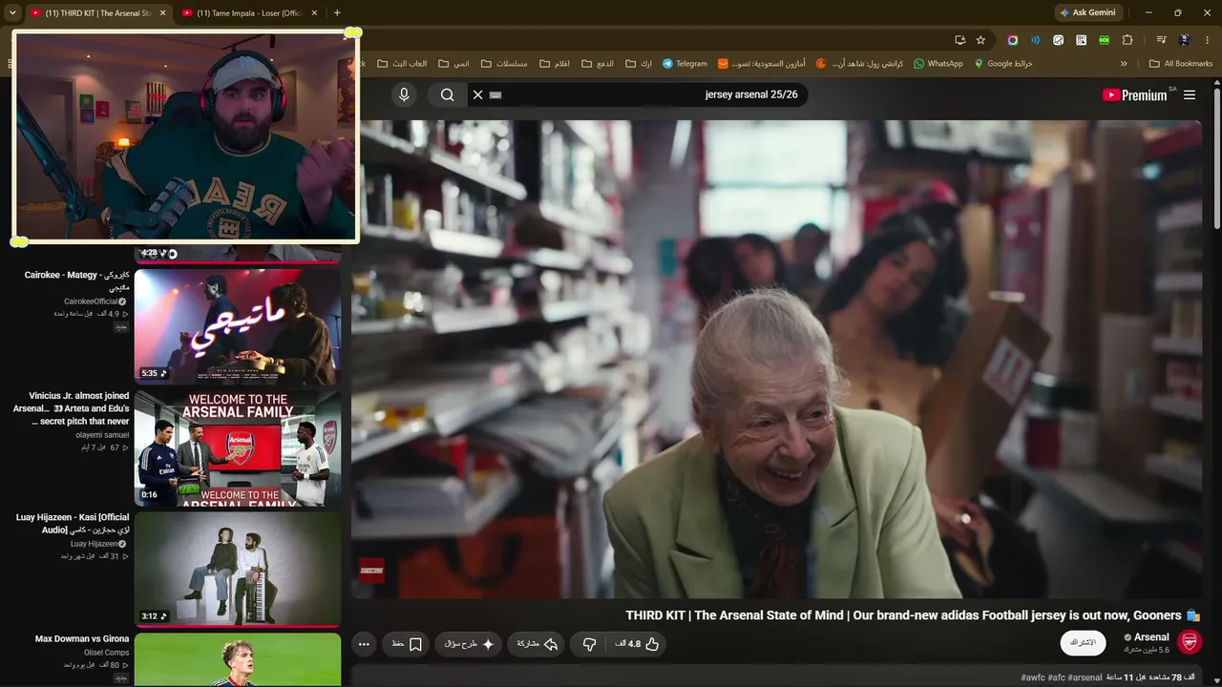Click the install app icon in address bar

pyautogui.click(x=959, y=40)
